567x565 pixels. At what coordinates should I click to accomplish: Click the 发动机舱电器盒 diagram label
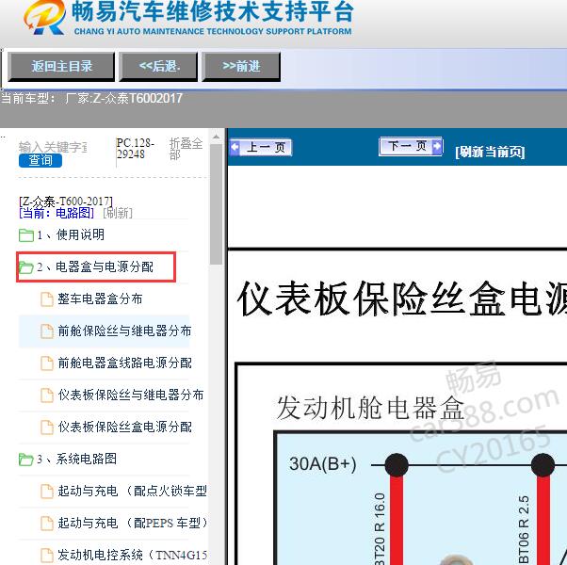[370, 408]
